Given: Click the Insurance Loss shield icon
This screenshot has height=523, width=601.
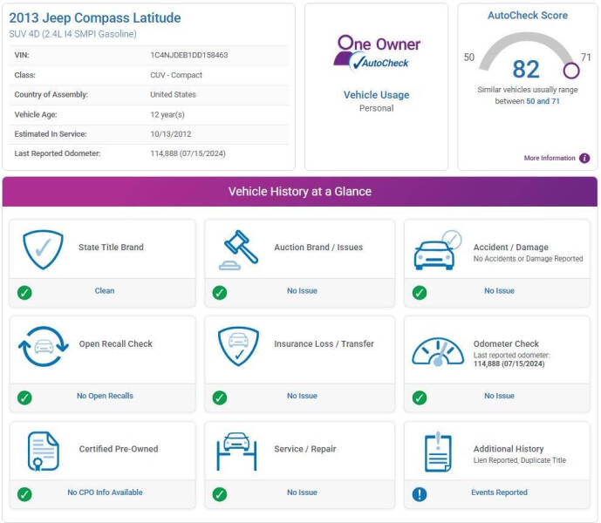Looking at the screenshot, I should 238,346.
